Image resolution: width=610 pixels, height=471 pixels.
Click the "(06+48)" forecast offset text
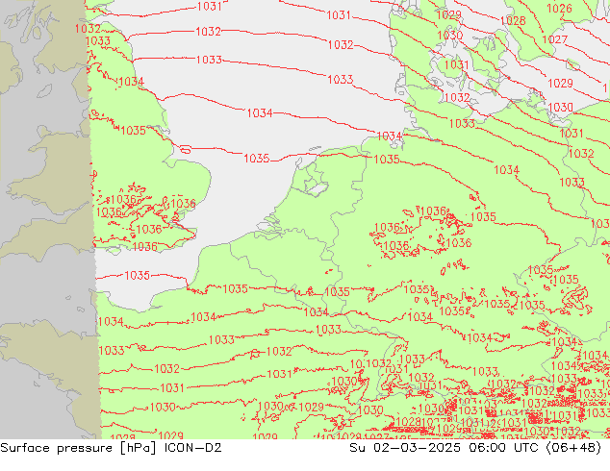573,448
